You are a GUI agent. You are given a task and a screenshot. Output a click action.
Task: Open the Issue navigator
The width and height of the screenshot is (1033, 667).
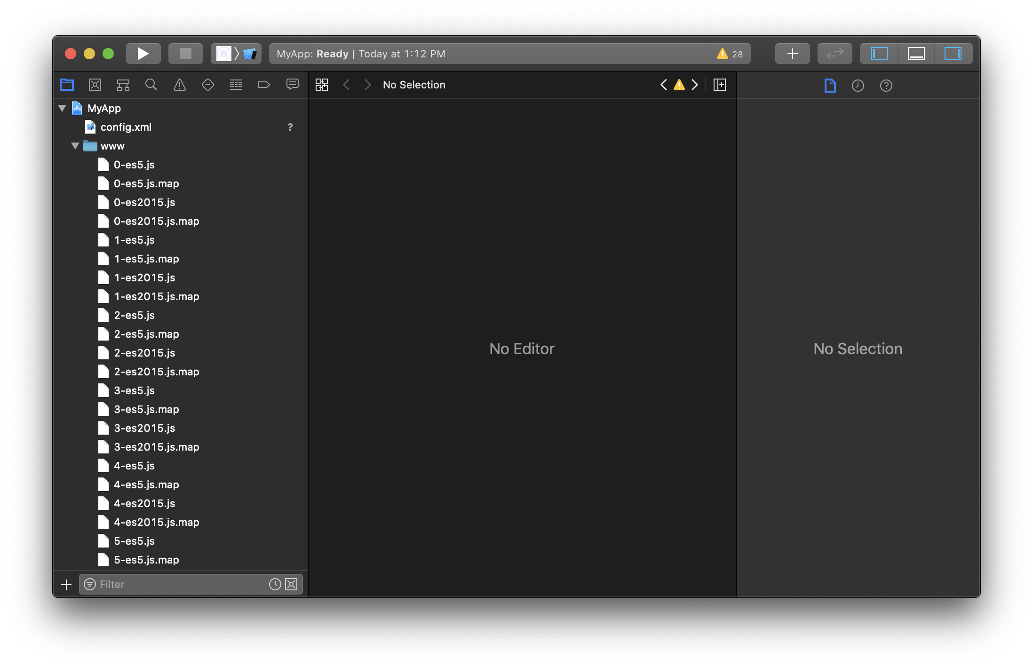(x=180, y=85)
